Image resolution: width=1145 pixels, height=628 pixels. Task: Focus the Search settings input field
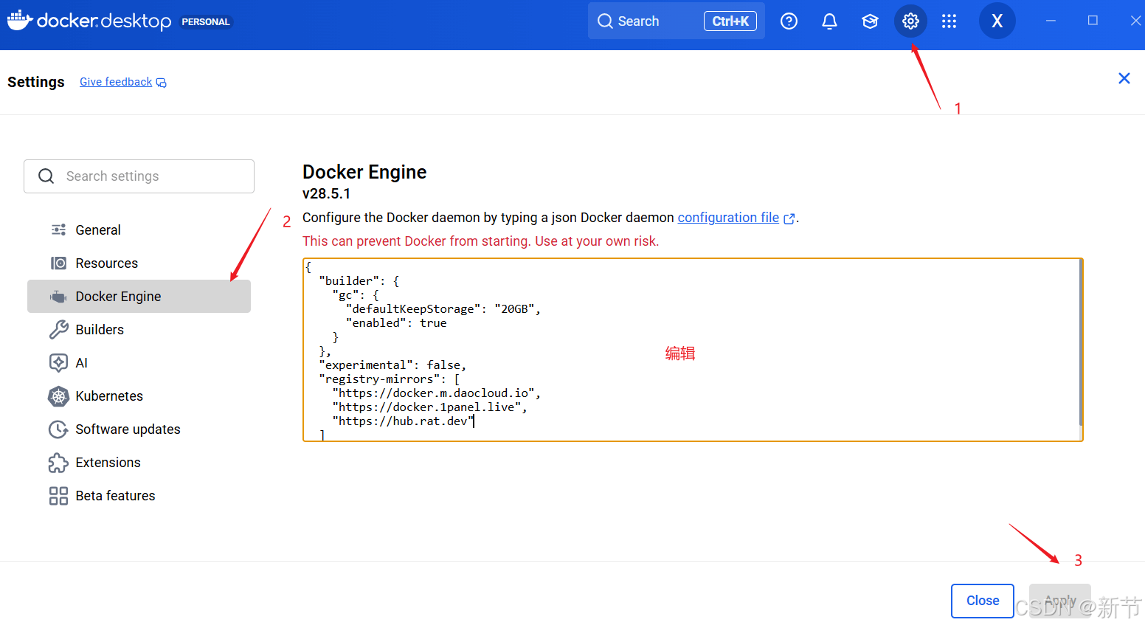tap(139, 176)
